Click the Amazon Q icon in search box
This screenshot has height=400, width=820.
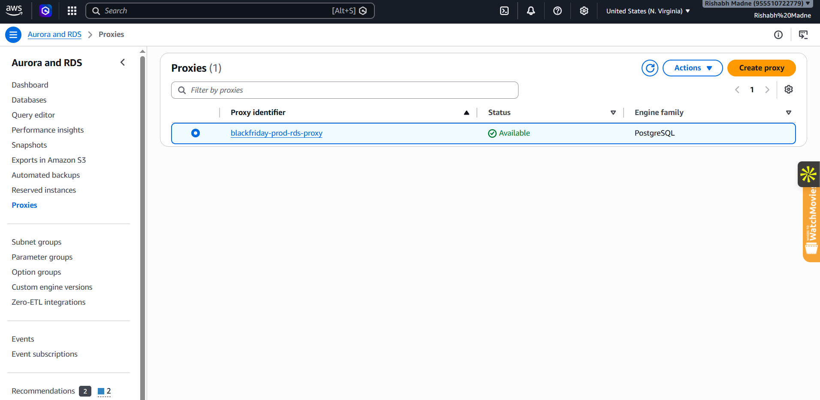[x=363, y=11]
